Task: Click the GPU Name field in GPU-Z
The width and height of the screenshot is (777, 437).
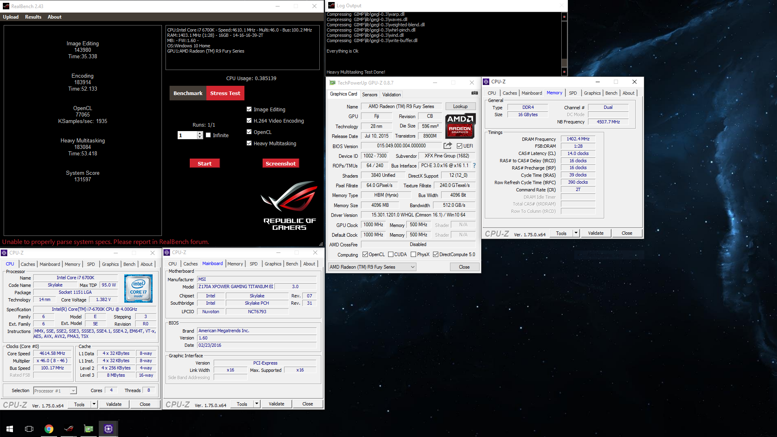Action: click(x=401, y=106)
